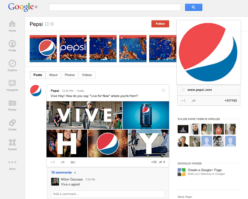
Task: Open the Circles sidebar icon
Action: [12, 124]
